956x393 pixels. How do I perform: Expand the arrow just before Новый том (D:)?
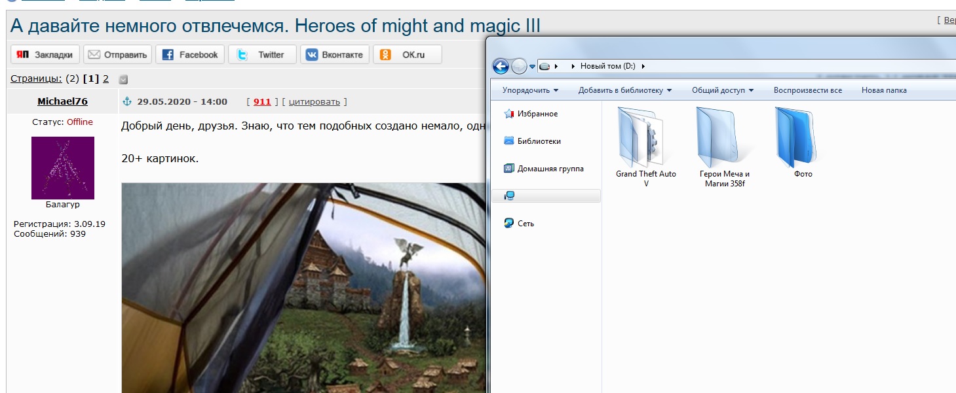[574, 66]
